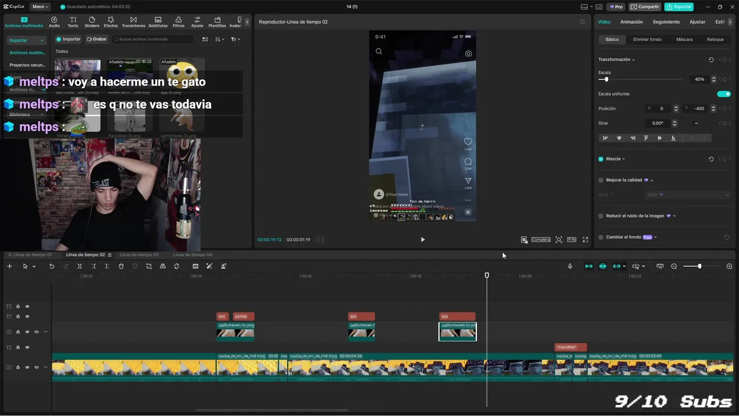The height and width of the screenshot is (416, 739).
Task: Click the Exportar button
Action: coord(679,7)
